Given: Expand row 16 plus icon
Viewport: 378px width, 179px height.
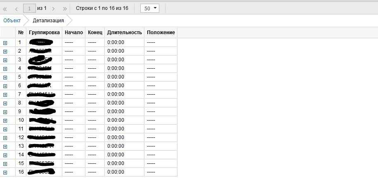Looking at the screenshot, I should click(5, 172).
